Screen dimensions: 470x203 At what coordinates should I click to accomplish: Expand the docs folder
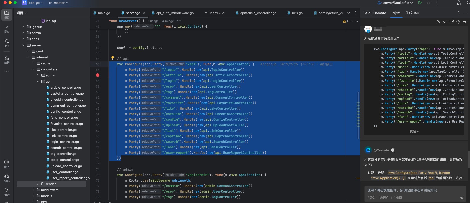pyautogui.click(x=23, y=39)
